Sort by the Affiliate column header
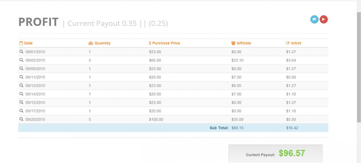 [x=244, y=43]
